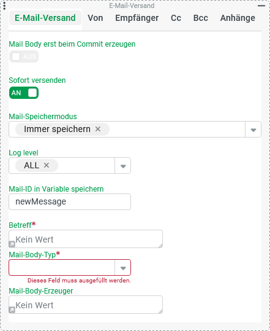Image resolution: width=270 pixels, height=331 pixels.
Task: Select the Bcc tab
Action: point(201,18)
